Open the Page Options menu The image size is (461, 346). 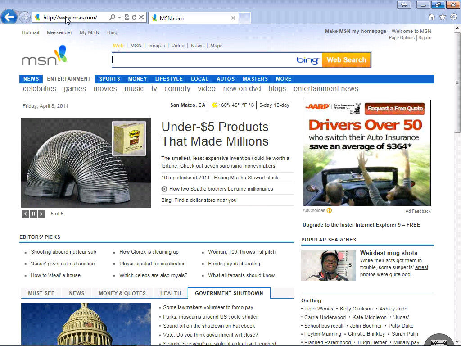(402, 38)
